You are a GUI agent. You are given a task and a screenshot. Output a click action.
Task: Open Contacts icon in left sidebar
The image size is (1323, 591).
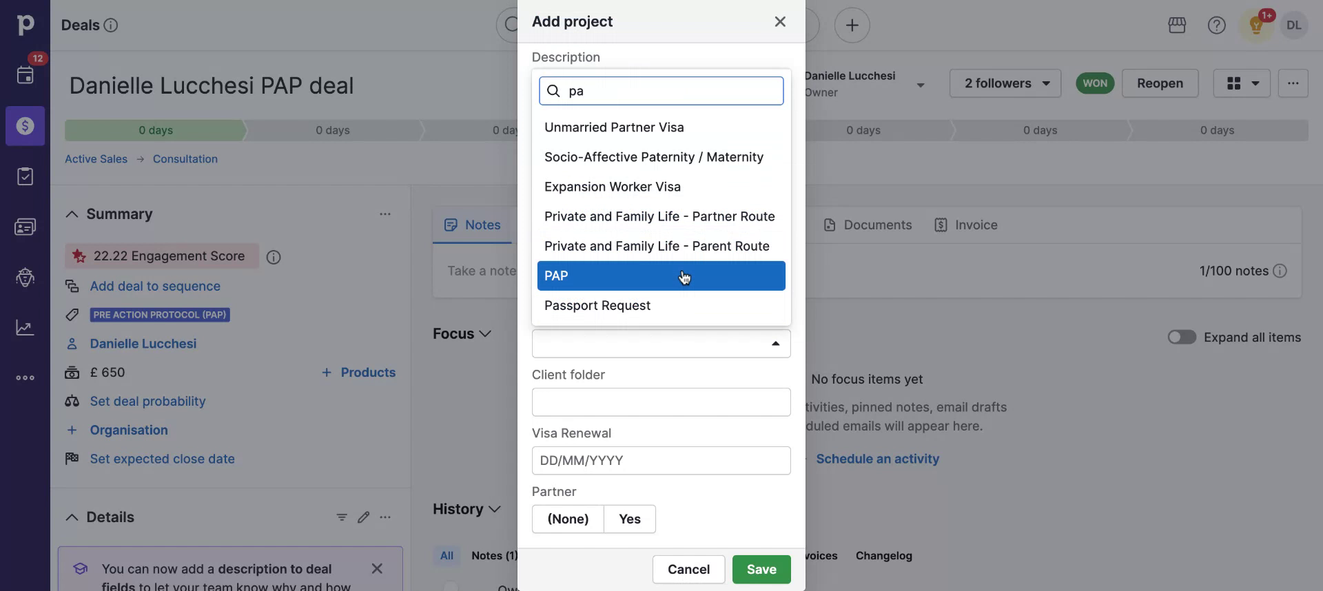click(25, 227)
